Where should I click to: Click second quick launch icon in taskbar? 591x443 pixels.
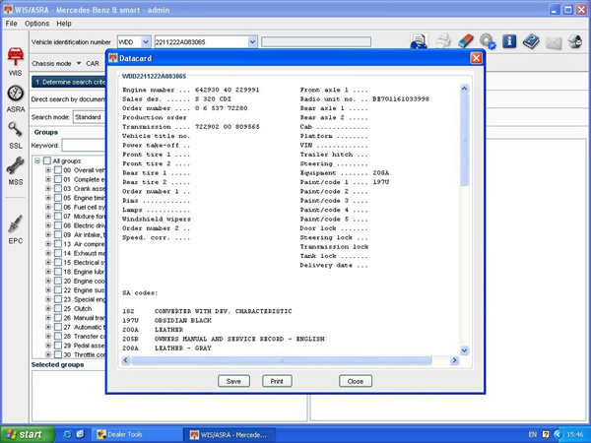pyautogui.click(x=81, y=434)
